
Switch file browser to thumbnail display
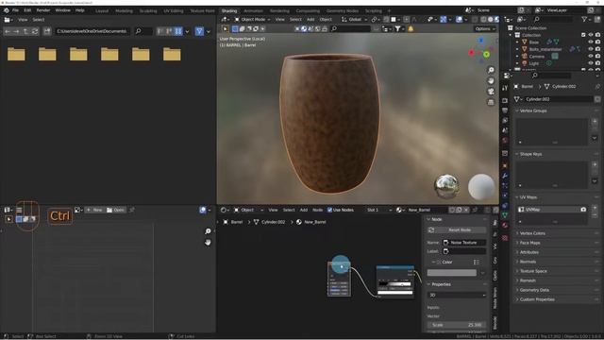point(178,31)
